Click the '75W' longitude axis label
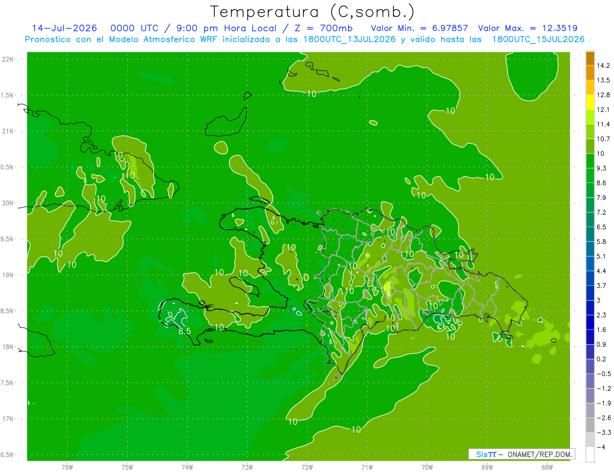This screenshot has height=474, width=614. (127, 467)
